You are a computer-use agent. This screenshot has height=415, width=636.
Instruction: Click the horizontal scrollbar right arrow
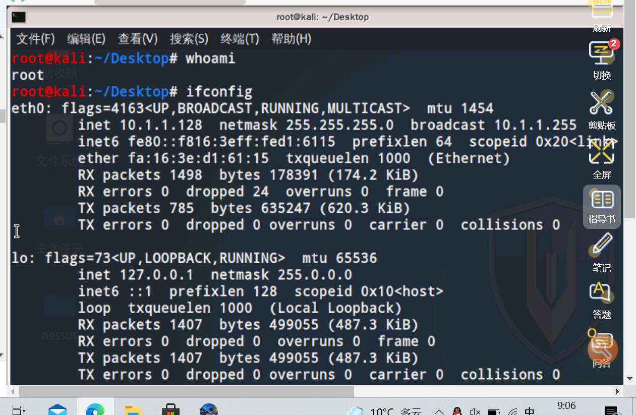coord(617,391)
